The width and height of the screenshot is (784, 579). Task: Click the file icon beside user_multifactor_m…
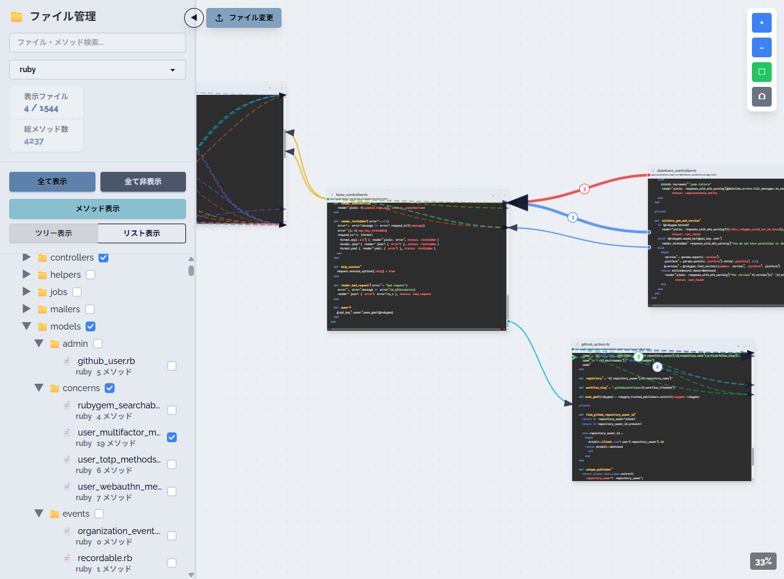click(67, 432)
